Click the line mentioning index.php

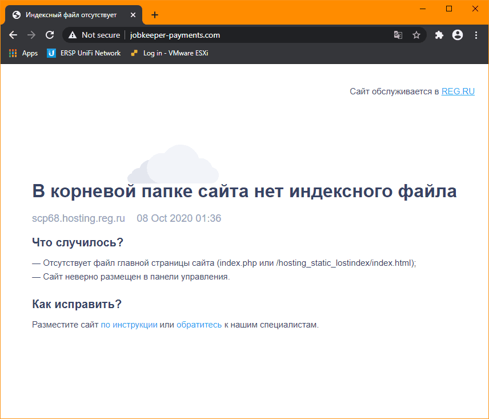pyautogui.click(x=224, y=263)
